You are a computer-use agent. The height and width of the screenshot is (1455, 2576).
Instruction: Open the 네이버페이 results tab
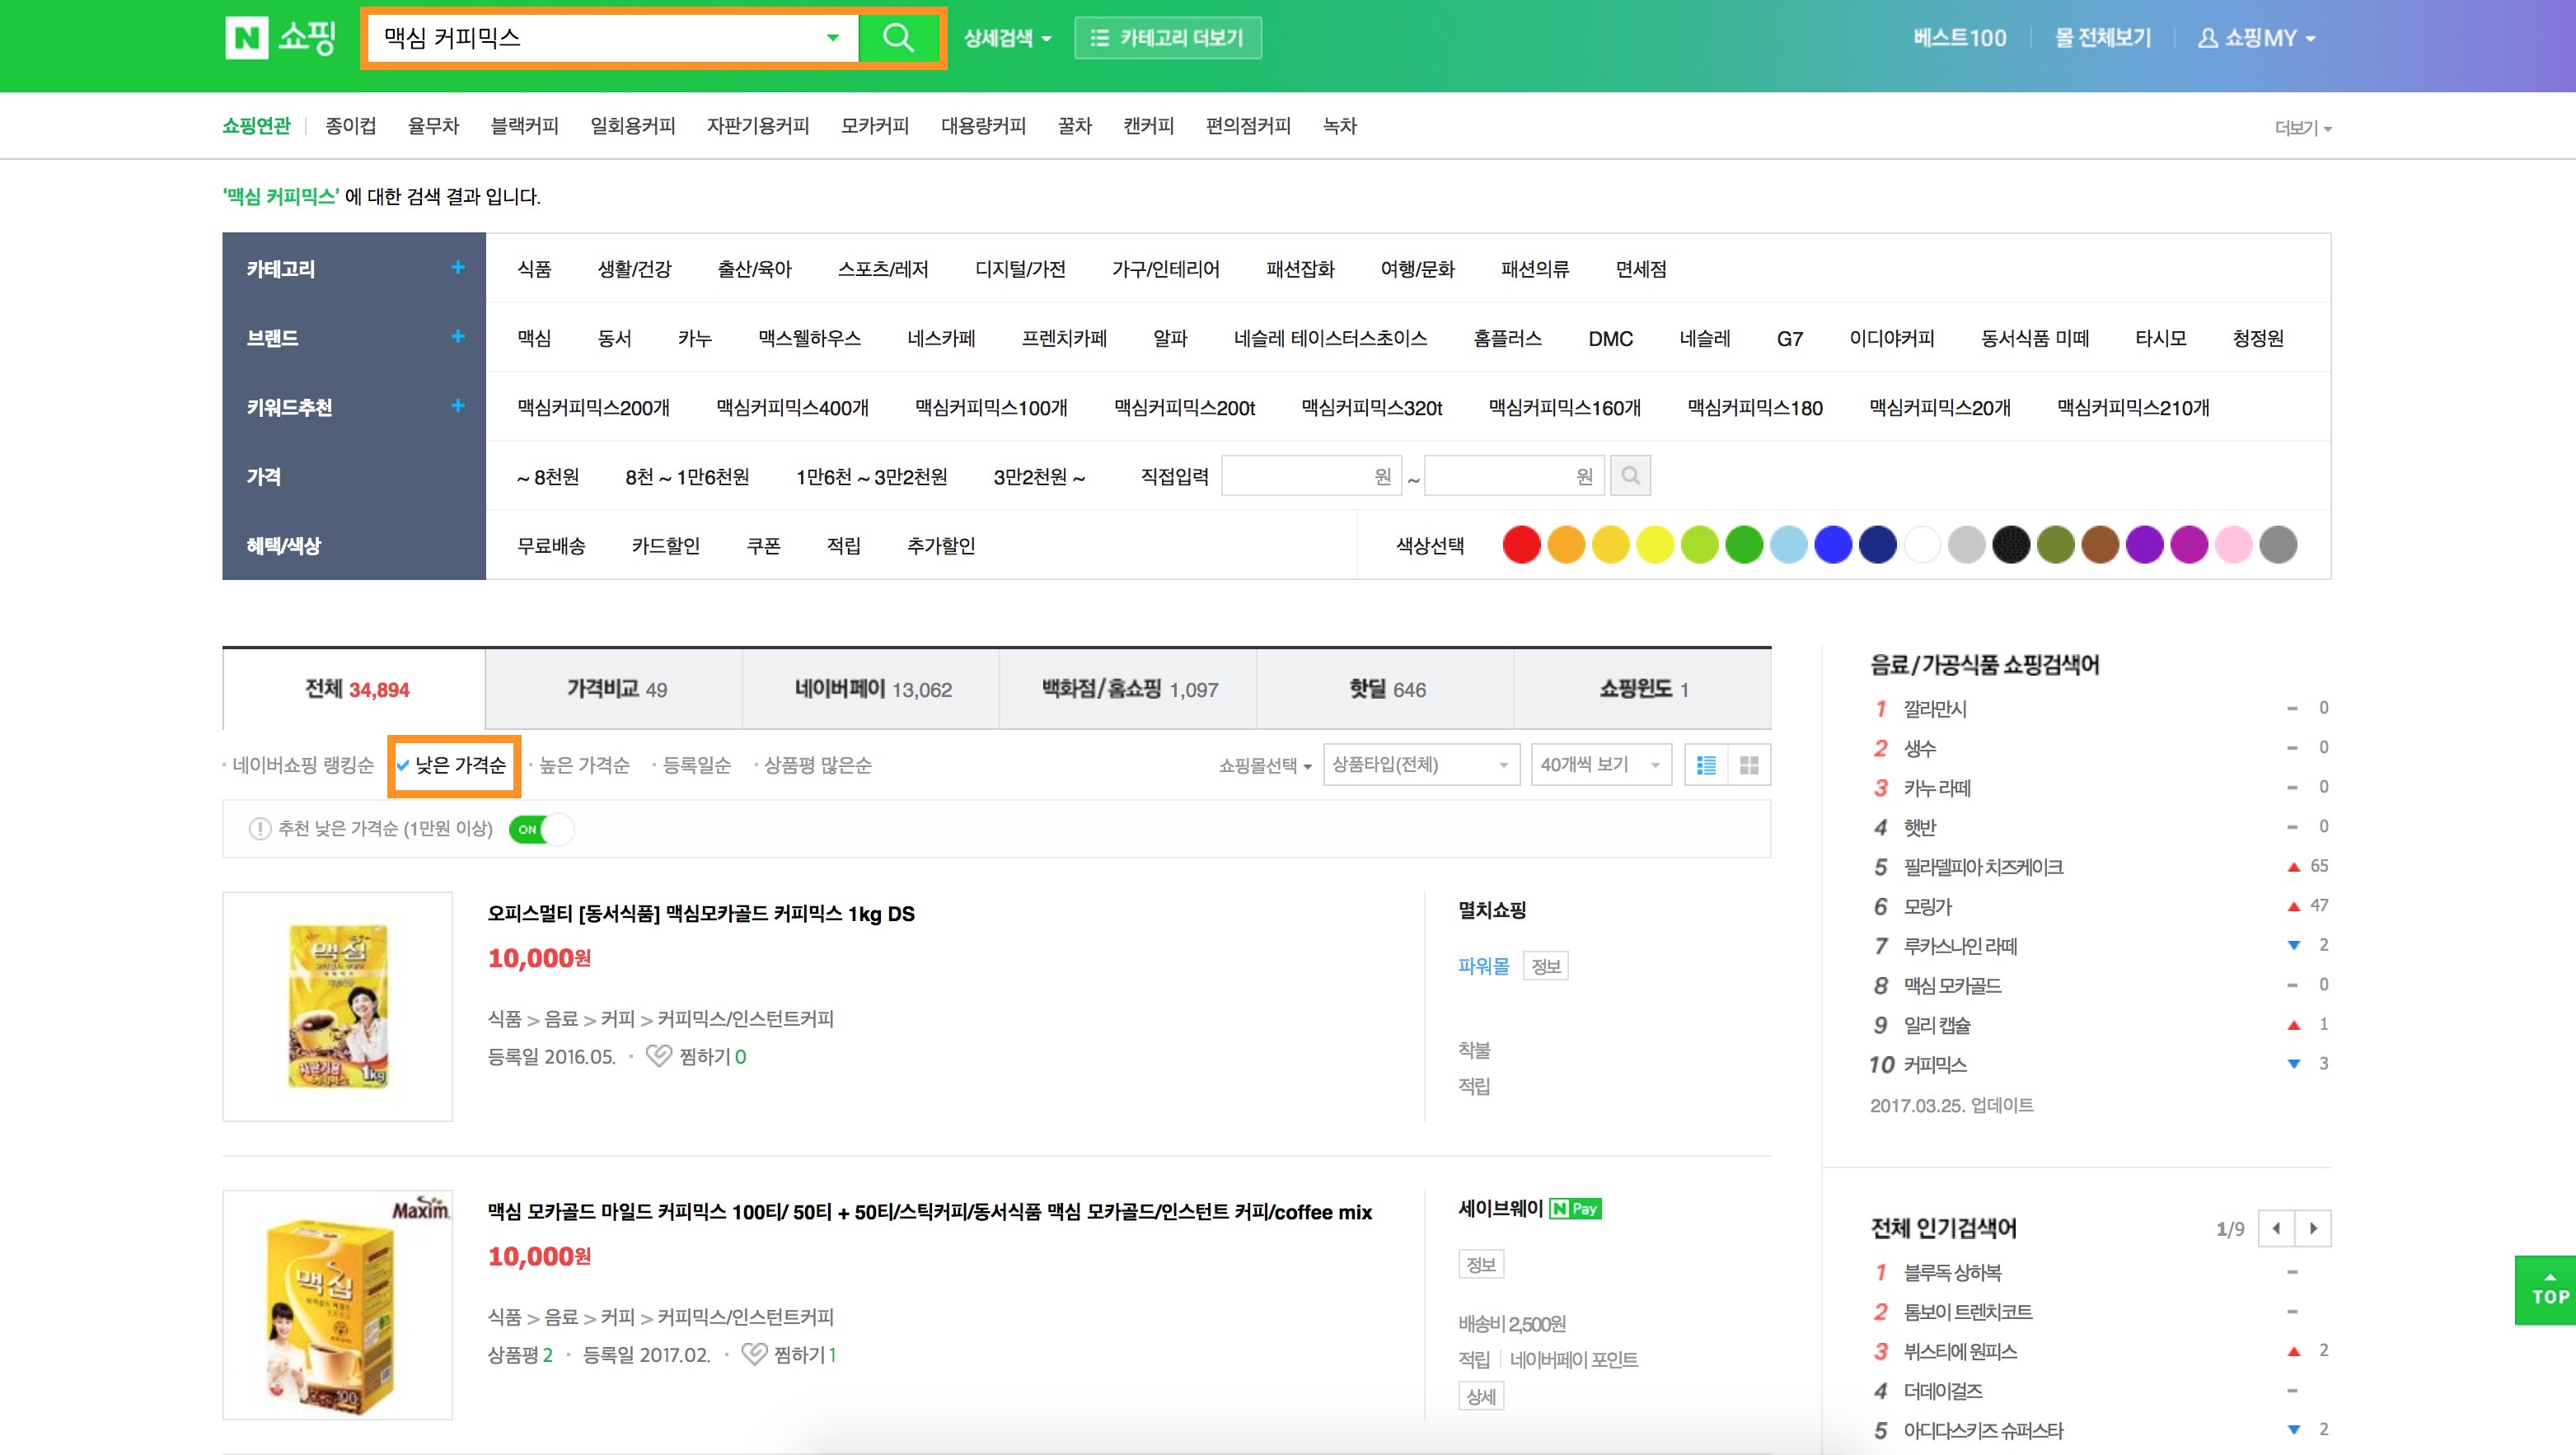[872, 689]
